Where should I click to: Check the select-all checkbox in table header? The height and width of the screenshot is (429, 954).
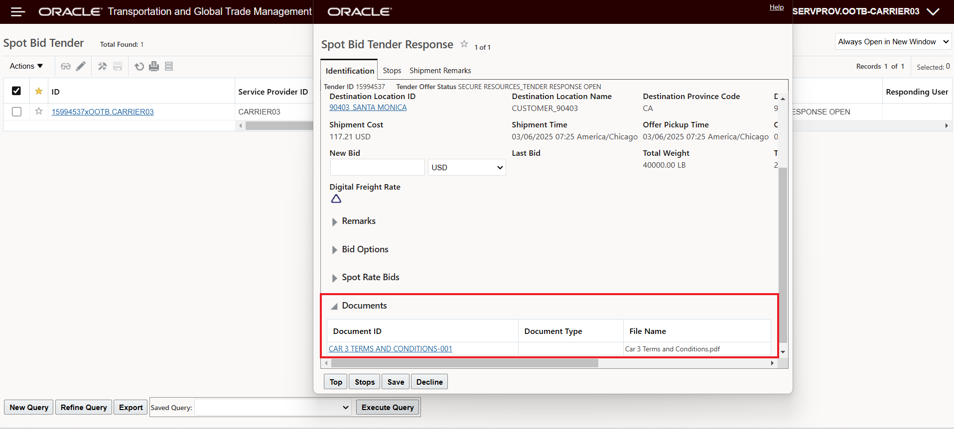[16, 91]
